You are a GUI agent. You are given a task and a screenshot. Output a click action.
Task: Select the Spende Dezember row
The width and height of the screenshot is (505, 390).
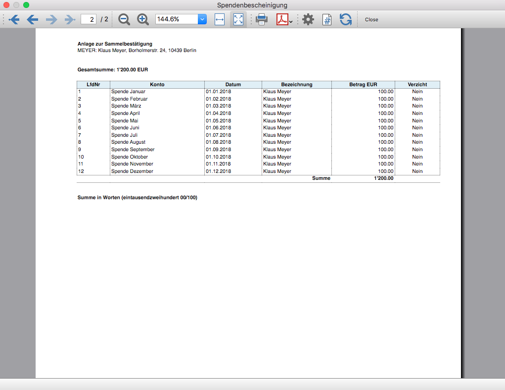click(x=132, y=171)
